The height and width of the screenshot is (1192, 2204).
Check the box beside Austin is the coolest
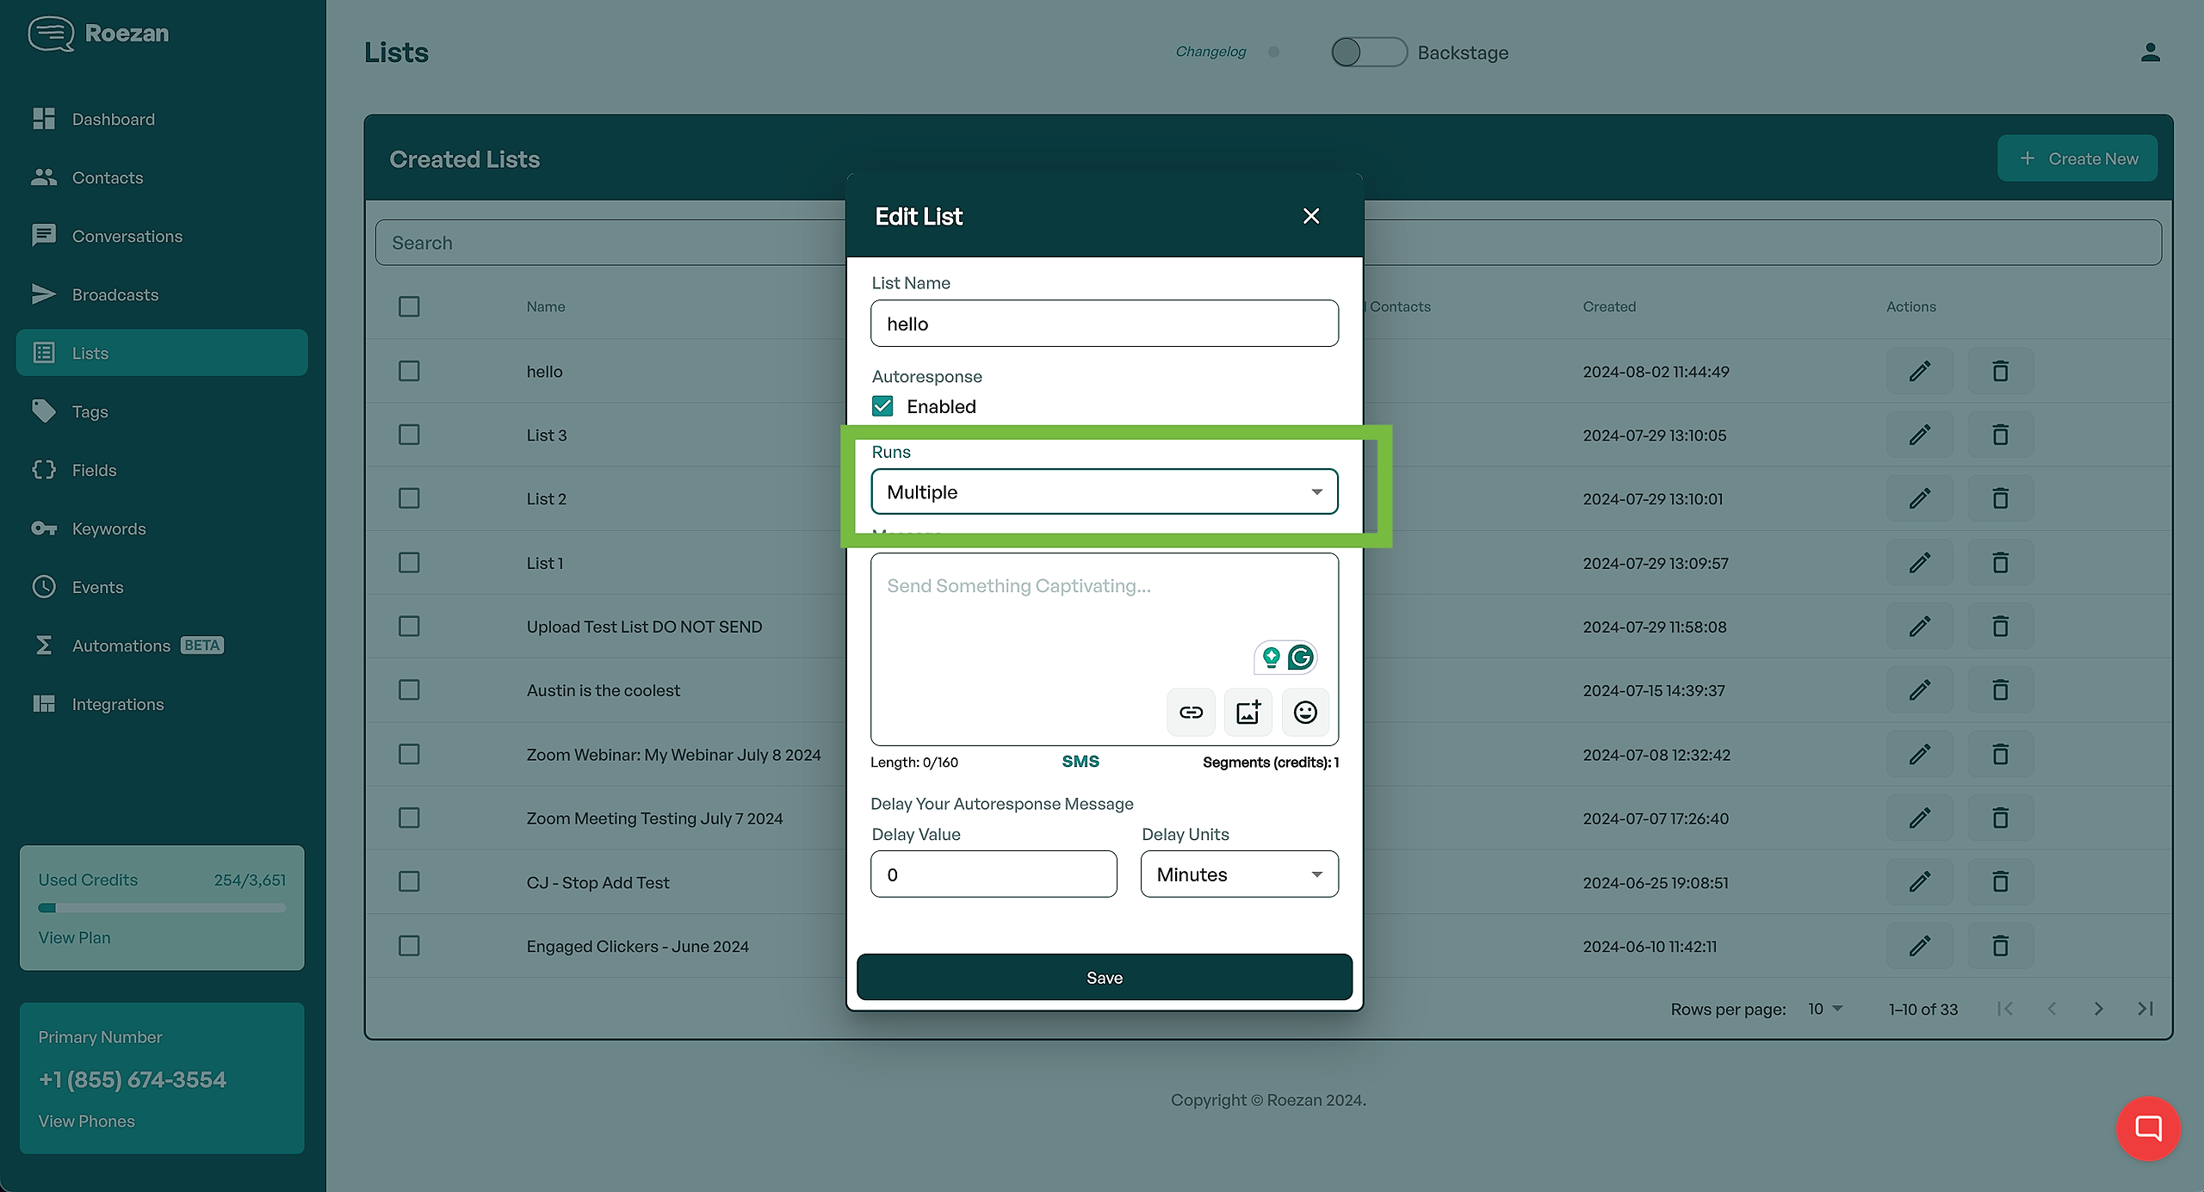pyautogui.click(x=409, y=690)
